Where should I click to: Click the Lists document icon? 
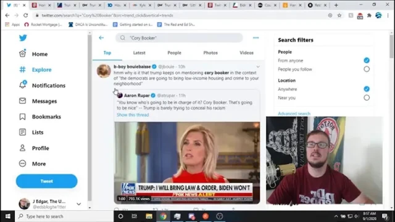pos(23,132)
